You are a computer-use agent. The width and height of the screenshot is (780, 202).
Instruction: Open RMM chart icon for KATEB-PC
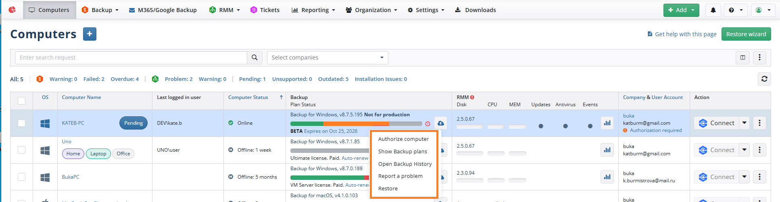coord(607,123)
